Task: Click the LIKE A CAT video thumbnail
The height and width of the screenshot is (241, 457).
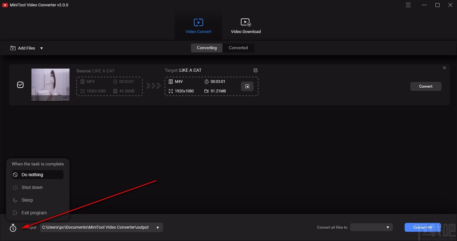Action: point(50,85)
